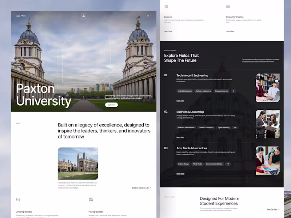Open the Arts color swatches thumbnail

click(268, 161)
